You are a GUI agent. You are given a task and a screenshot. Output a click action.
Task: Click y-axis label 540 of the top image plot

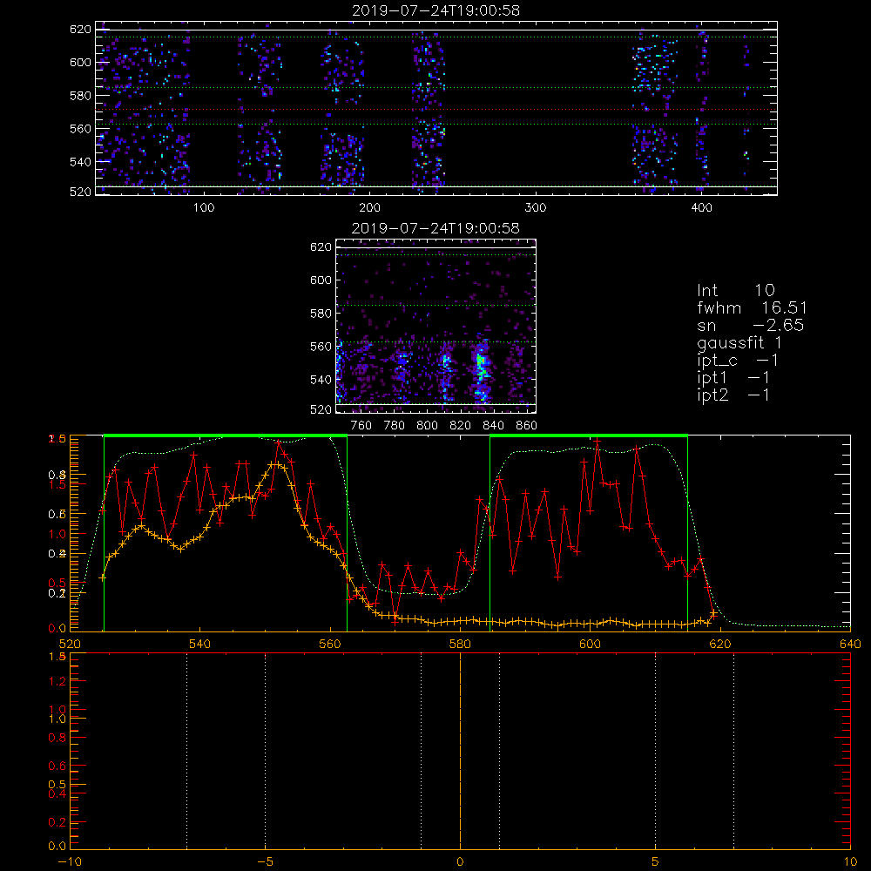point(80,162)
